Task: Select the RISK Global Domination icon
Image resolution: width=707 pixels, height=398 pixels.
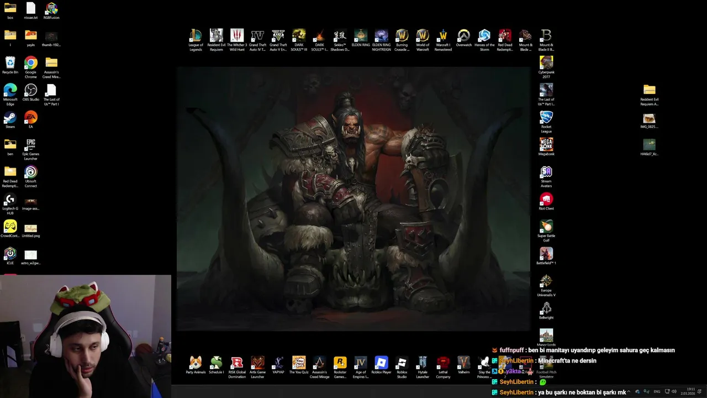Action: (237, 367)
